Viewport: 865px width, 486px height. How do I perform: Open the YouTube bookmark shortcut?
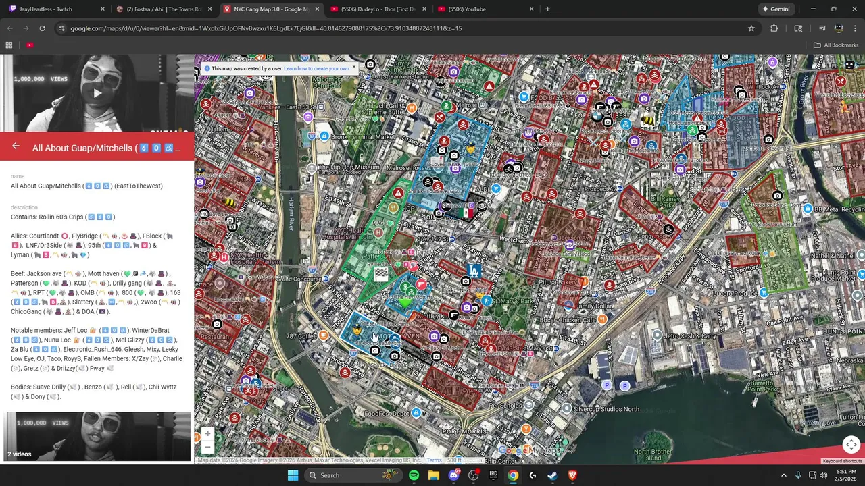(x=30, y=45)
